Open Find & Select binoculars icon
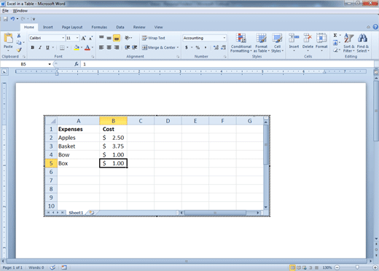 click(362, 39)
